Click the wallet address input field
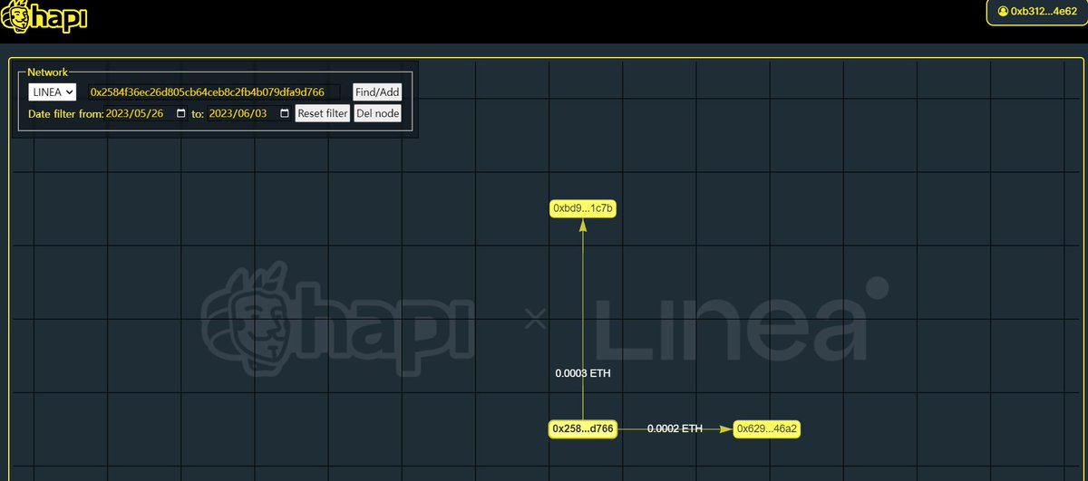 pyautogui.click(x=213, y=92)
